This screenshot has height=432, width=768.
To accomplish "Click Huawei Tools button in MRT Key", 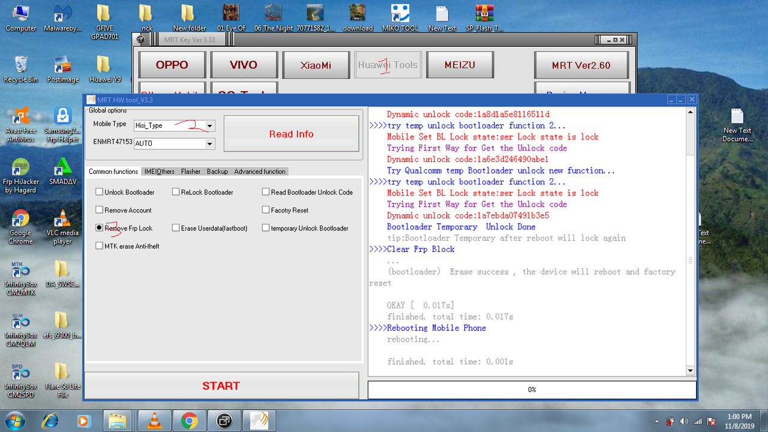I will click(388, 65).
